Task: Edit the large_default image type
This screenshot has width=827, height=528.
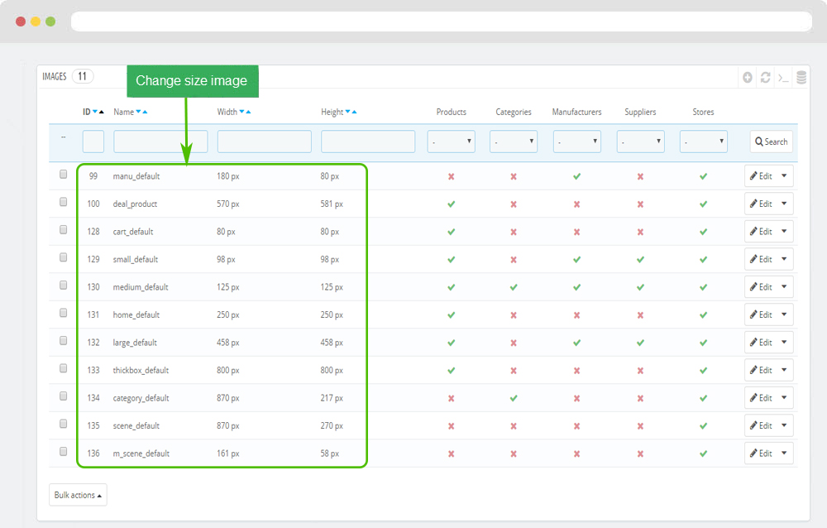Action: [x=761, y=342]
